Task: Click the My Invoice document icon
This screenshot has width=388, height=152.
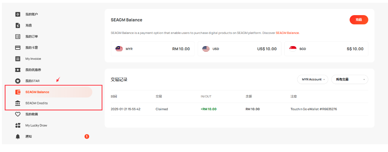Action: pyautogui.click(x=18, y=59)
